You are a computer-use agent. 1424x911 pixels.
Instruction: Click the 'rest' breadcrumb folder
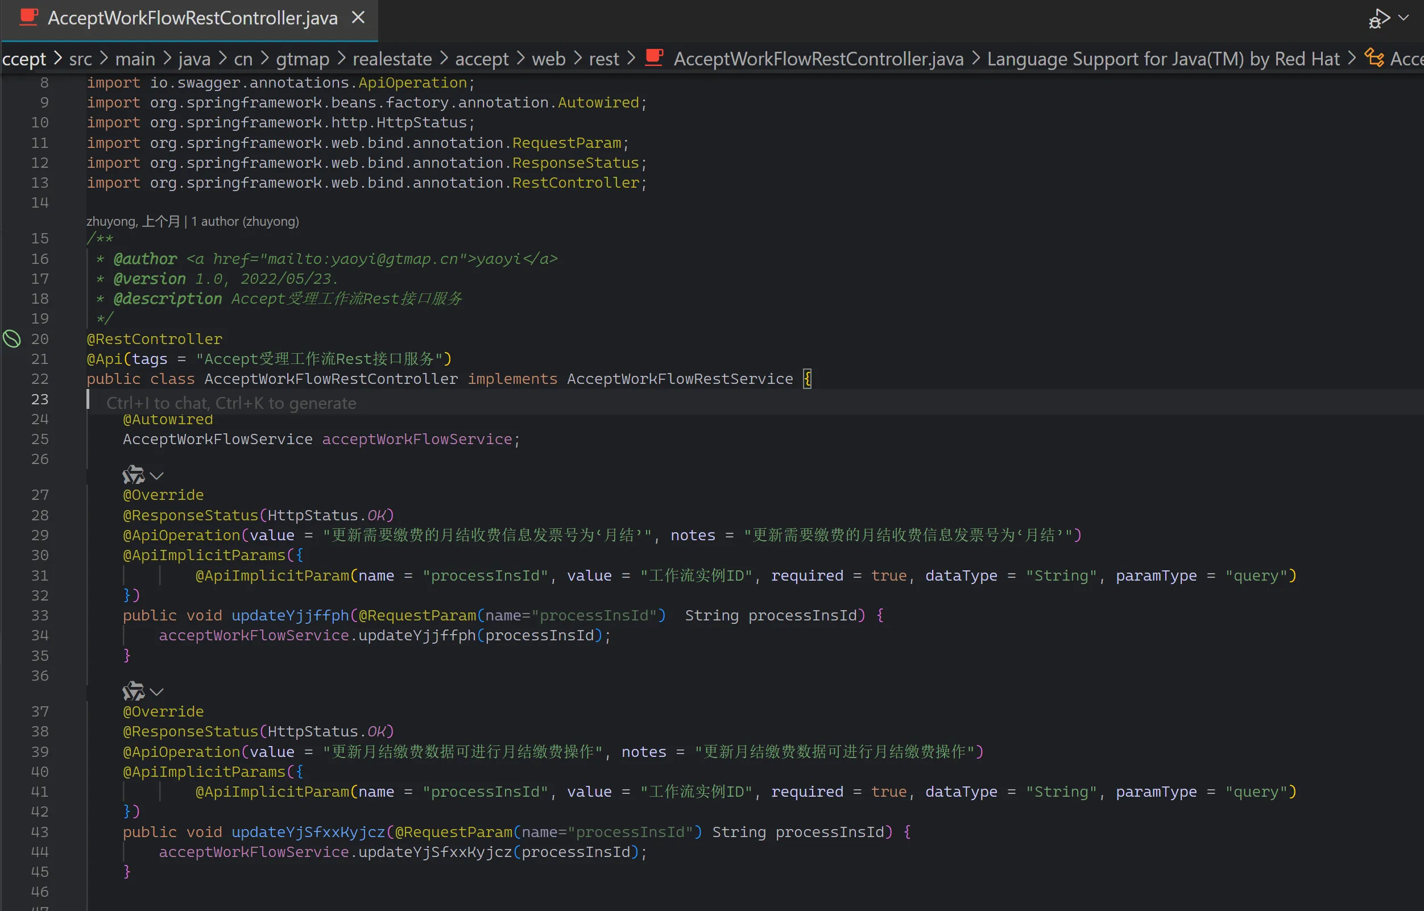tap(603, 59)
